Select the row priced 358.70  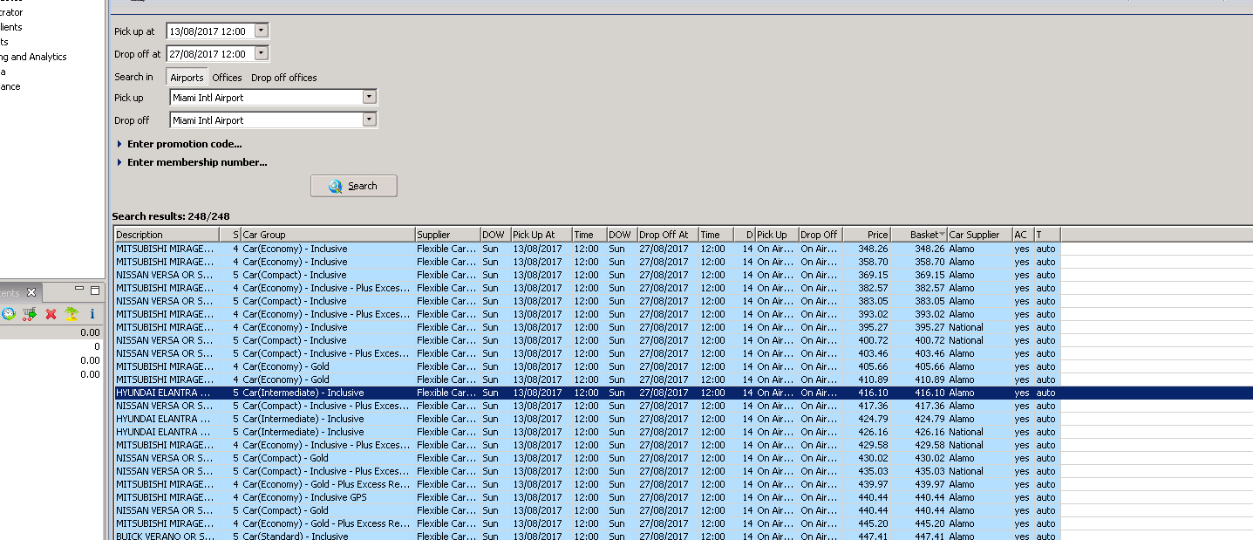(x=587, y=262)
